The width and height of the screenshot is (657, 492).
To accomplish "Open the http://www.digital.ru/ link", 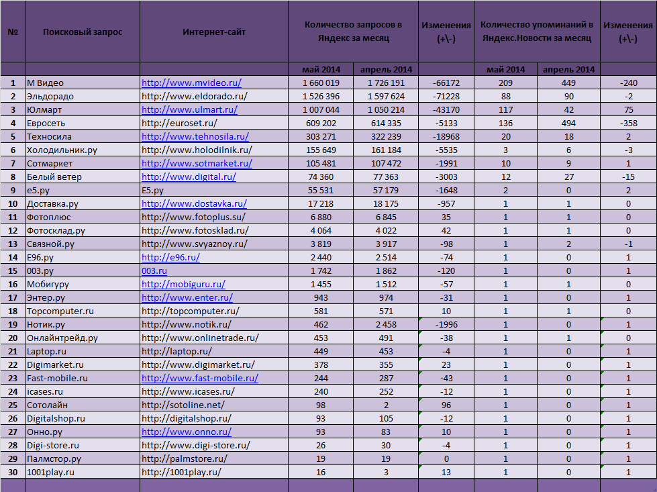I will [x=189, y=177].
